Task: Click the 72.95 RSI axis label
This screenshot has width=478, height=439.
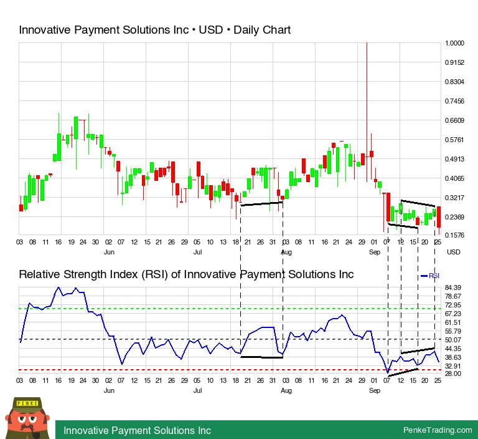Action: tap(453, 305)
